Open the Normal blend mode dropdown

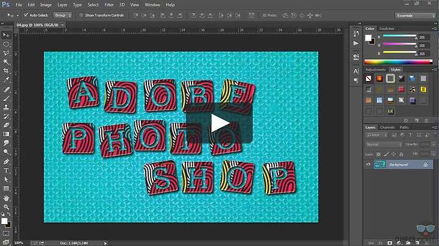point(384,144)
